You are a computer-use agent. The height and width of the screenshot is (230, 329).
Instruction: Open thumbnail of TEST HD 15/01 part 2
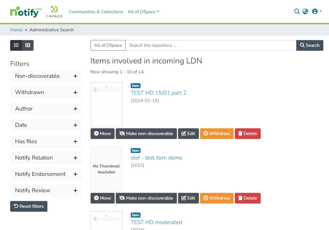106,105
